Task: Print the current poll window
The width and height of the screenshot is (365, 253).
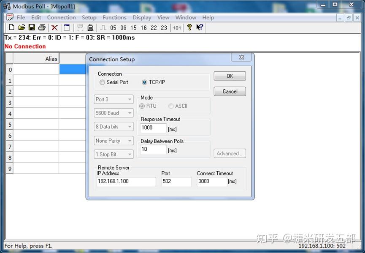Action: pyautogui.click(x=42, y=27)
